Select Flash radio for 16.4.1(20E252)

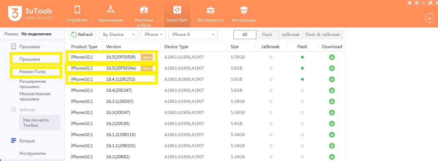(302, 79)
